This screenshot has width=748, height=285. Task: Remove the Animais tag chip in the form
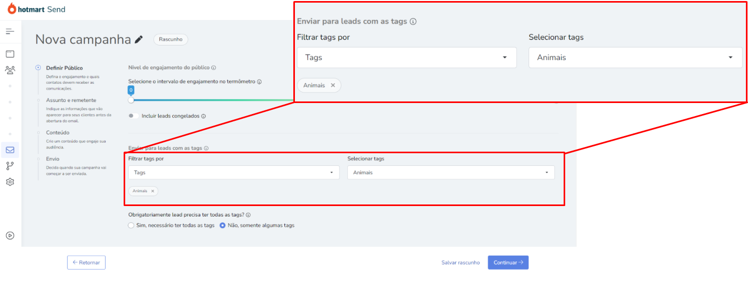coord(152,191)
